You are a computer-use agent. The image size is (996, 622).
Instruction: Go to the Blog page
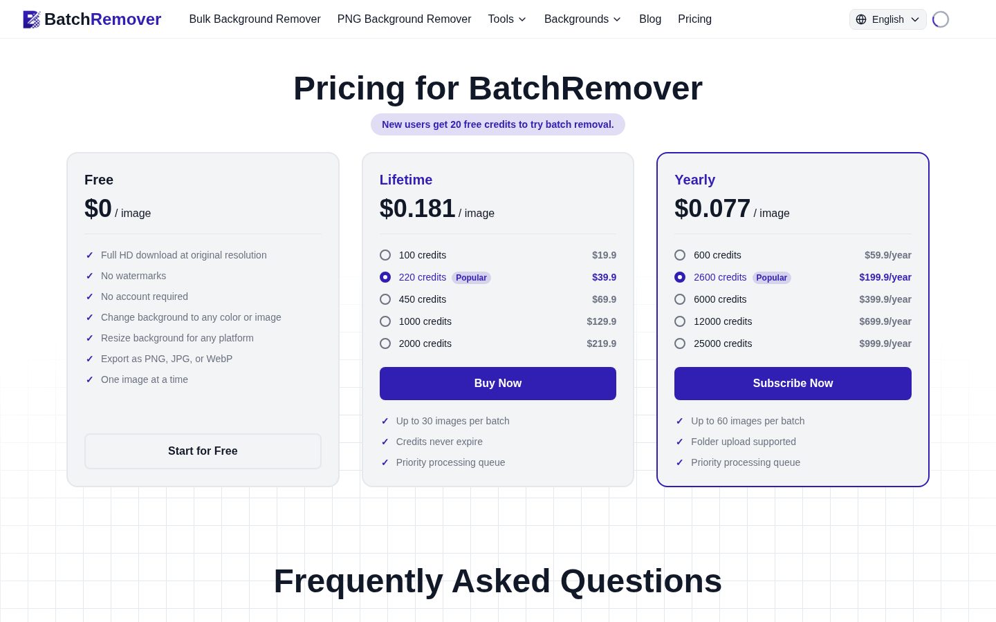click(650, 19)
